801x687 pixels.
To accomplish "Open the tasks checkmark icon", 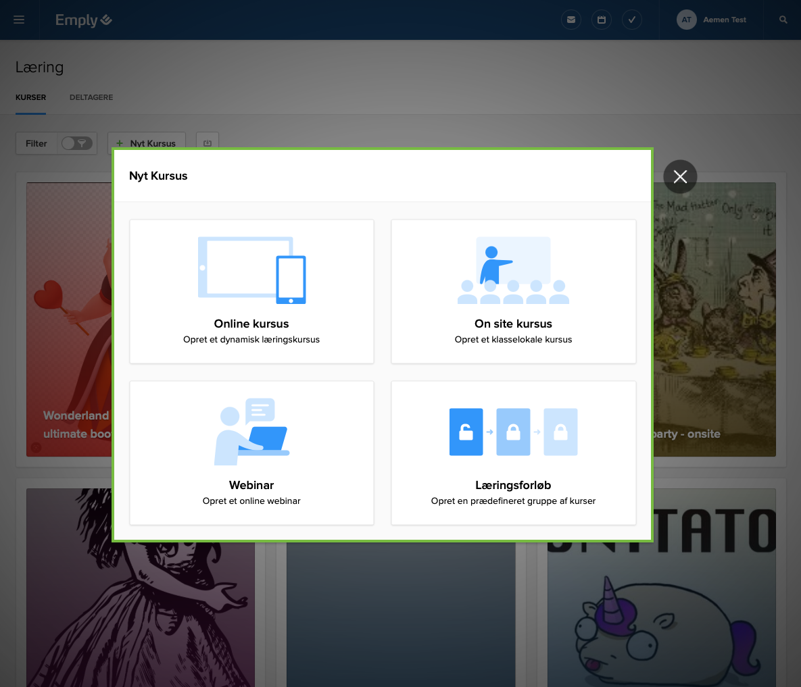I will point(632,20).
